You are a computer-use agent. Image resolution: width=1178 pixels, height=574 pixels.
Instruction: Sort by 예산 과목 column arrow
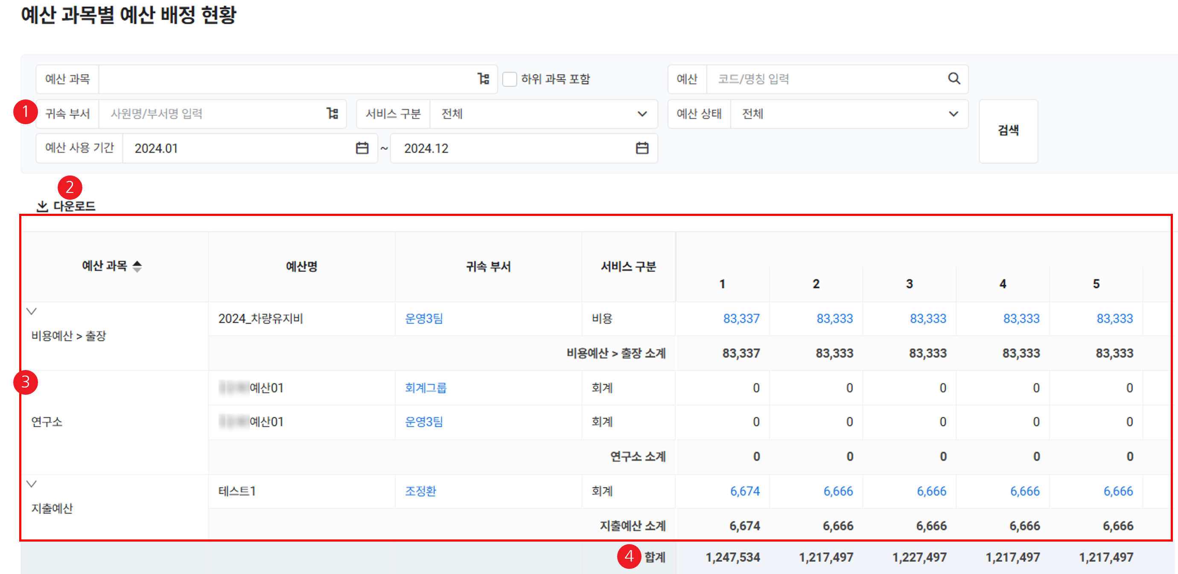click(137, 266)
